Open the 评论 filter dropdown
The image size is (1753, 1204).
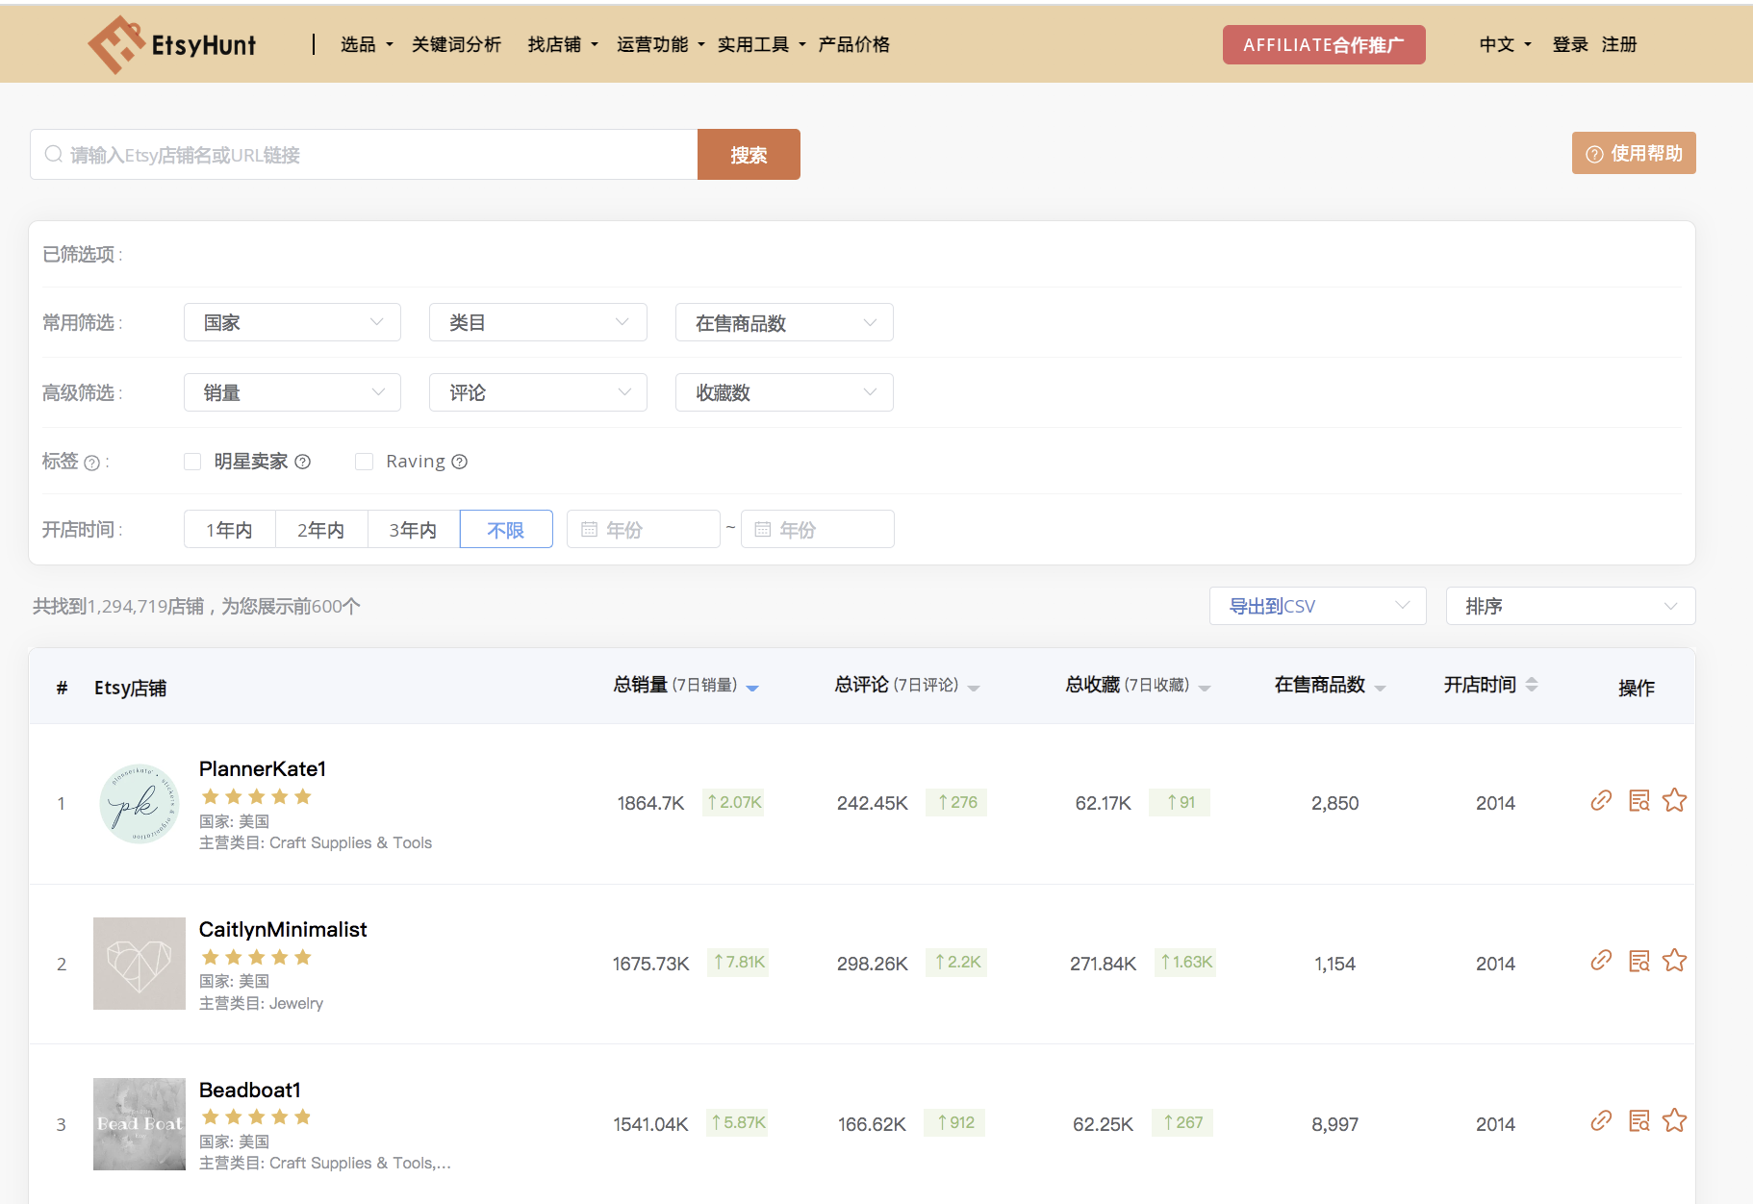[538, 392]
